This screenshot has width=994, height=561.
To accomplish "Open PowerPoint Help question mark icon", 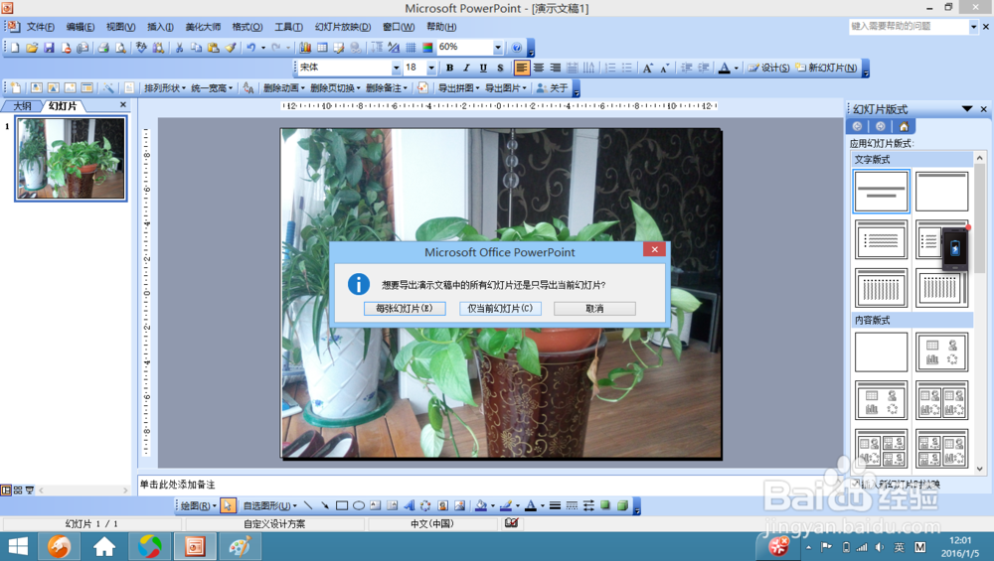I will point(517,48).
